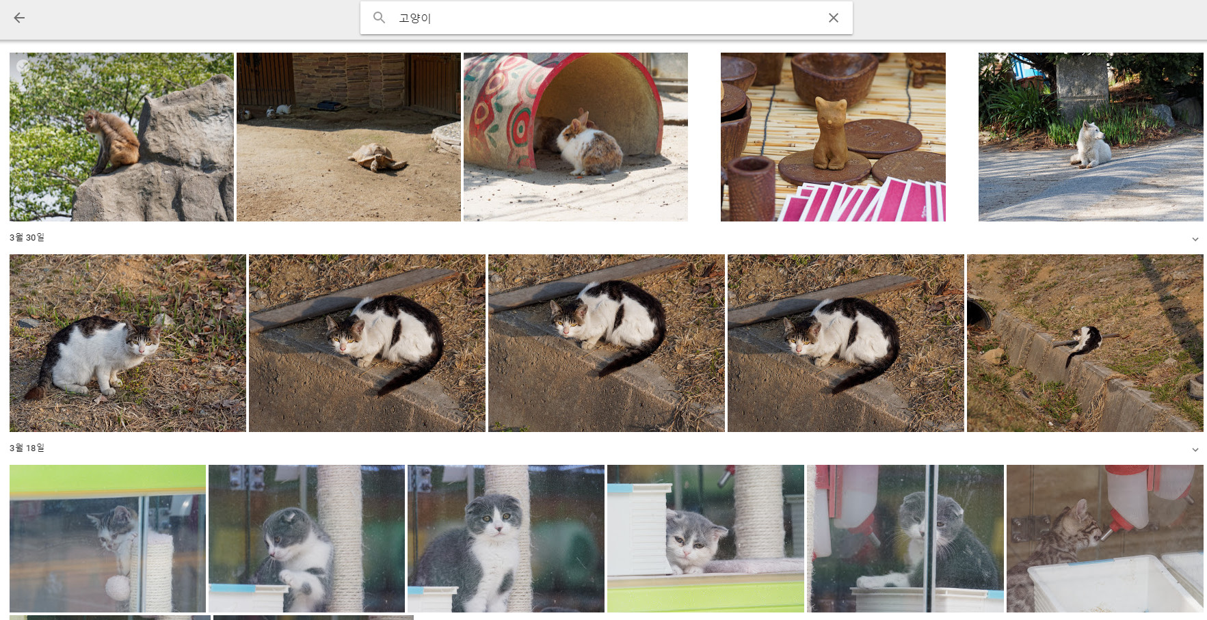Viewport: 1207px width, 620px height.
Task: Tick the select checkmark on monkey photo
Action: click(23, 66)
